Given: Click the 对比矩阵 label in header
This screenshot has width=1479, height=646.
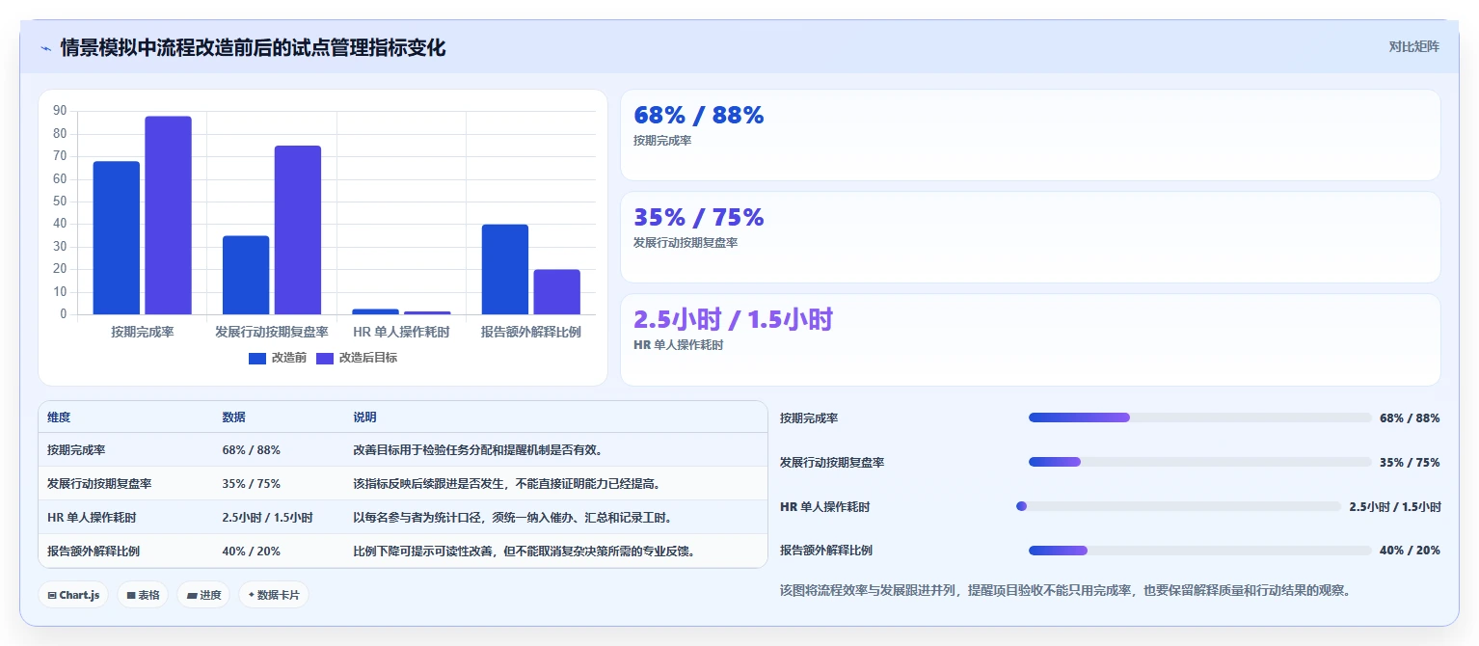Looking at the screenshot, I should [x=1413, y=46].
